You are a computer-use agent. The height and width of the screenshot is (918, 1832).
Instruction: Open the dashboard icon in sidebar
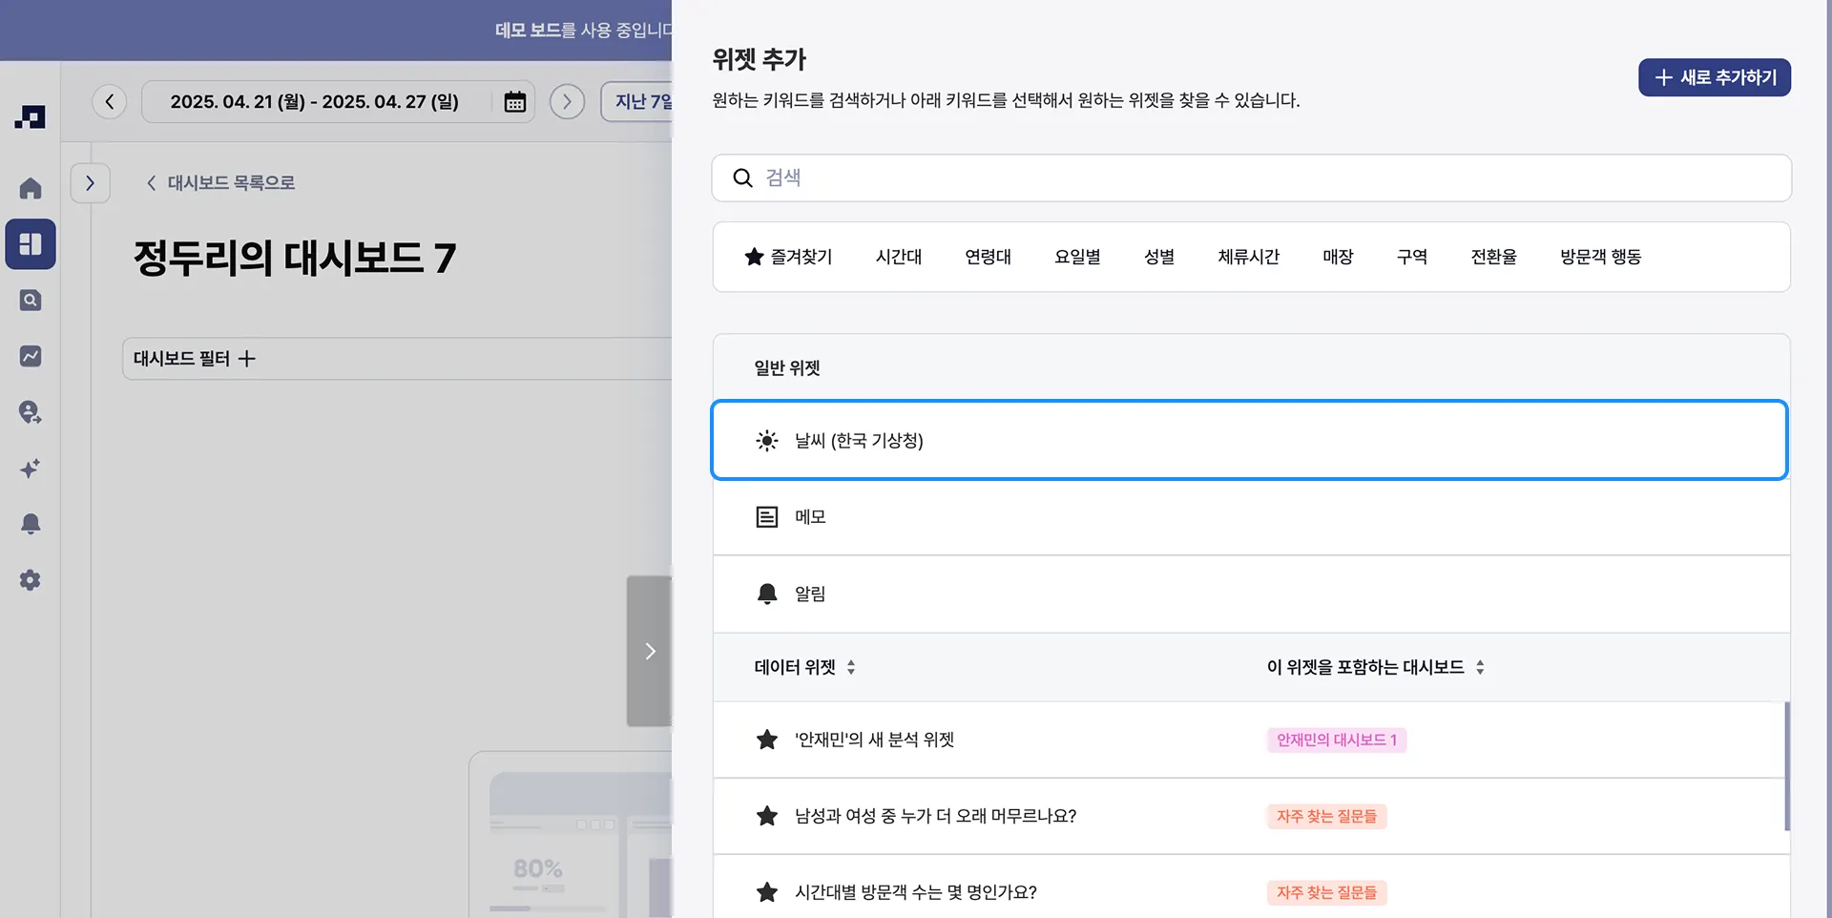[x=31, y=244]
